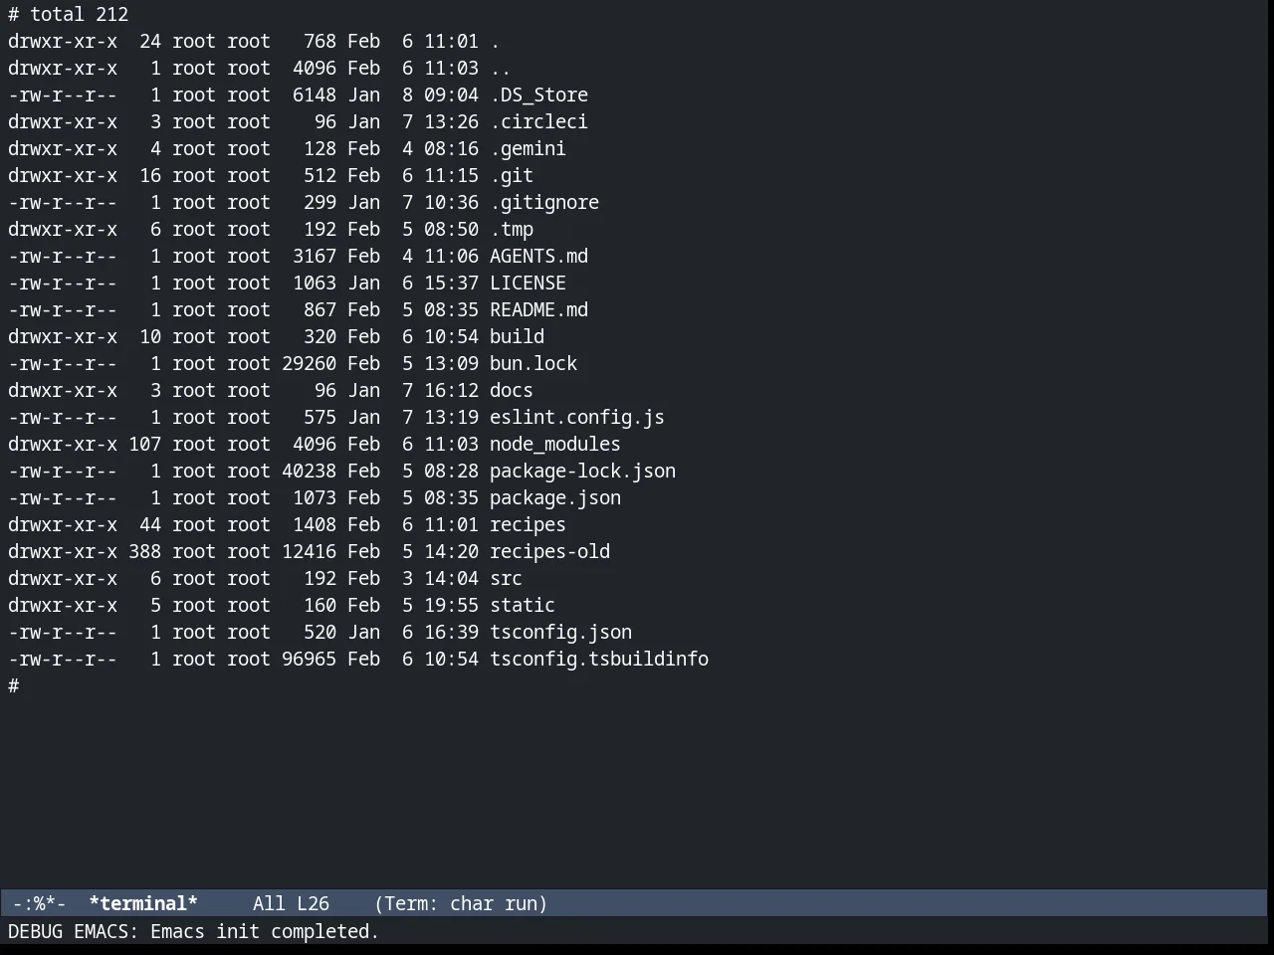This screenshot has height=955, width=1274.
Task: Click the 16:39 timestamp of tsconfig.json
Action: (x=451, y=633)
